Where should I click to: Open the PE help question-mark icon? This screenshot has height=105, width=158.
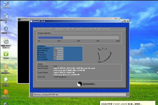pos(6,29)
